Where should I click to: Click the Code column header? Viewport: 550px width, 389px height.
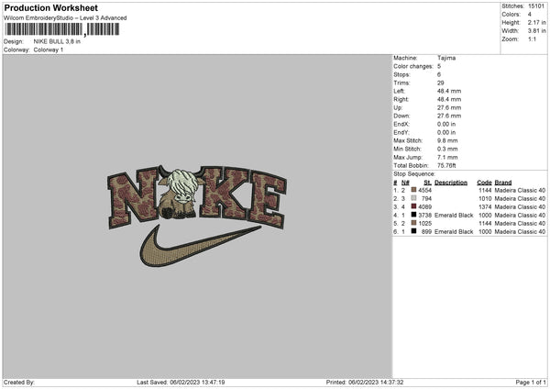click(484, 183)
